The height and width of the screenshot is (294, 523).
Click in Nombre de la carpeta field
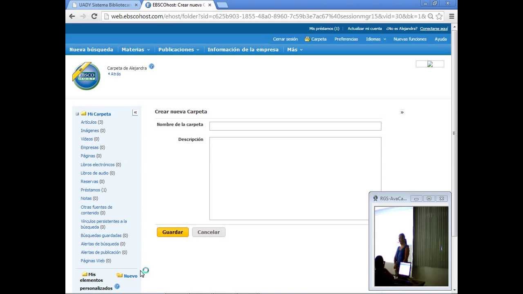click(x=295, y=126)
